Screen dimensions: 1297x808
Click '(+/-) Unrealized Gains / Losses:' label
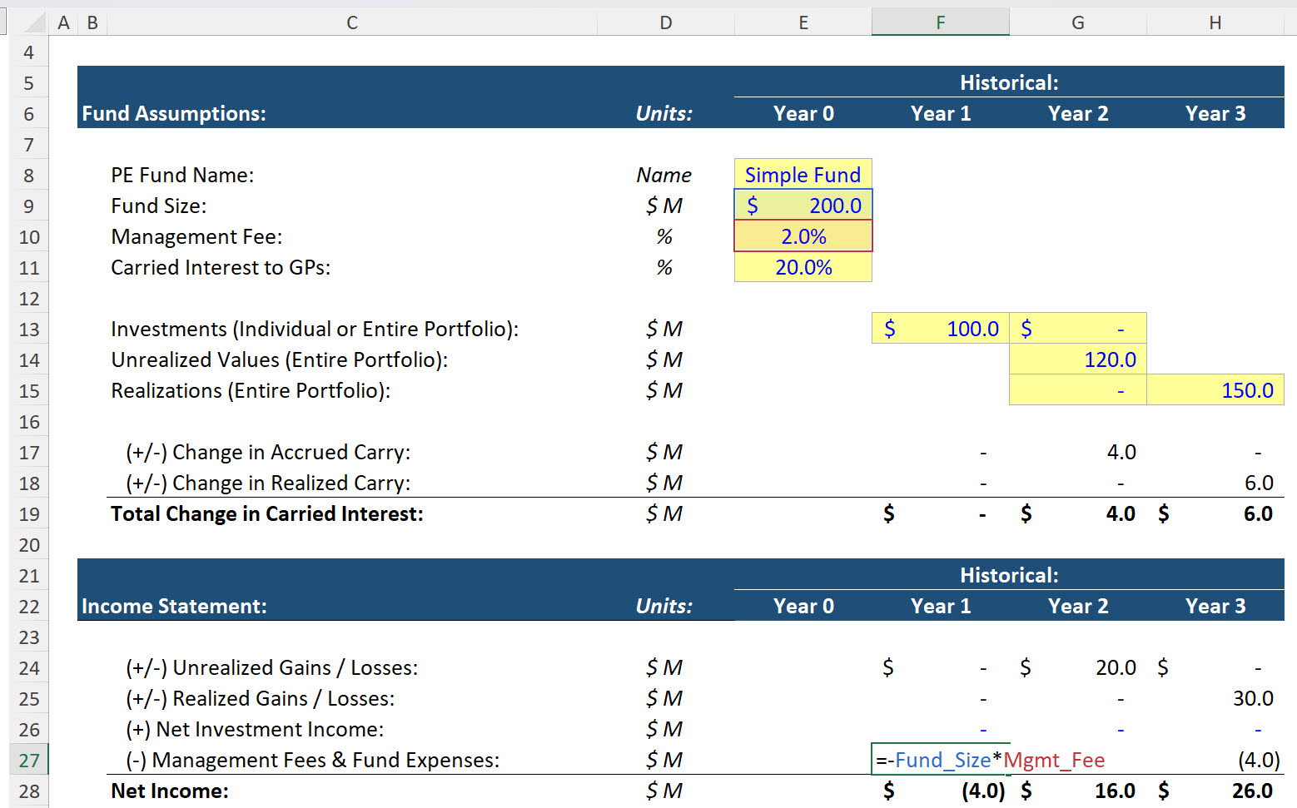pos(272,667)
